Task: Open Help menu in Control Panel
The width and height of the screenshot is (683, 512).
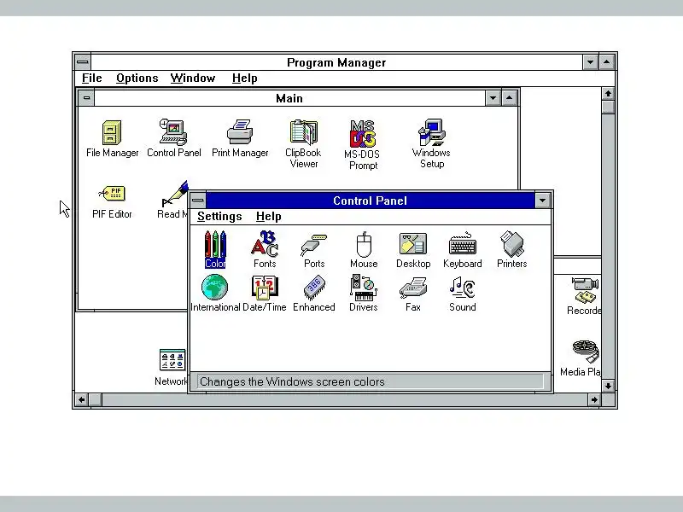Action: point(268,217)
